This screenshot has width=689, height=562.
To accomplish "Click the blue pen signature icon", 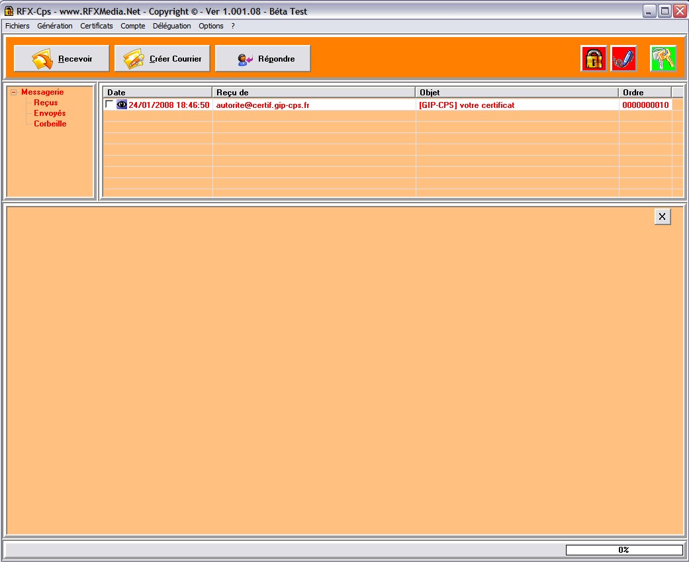I will click(x=623, y=59).
